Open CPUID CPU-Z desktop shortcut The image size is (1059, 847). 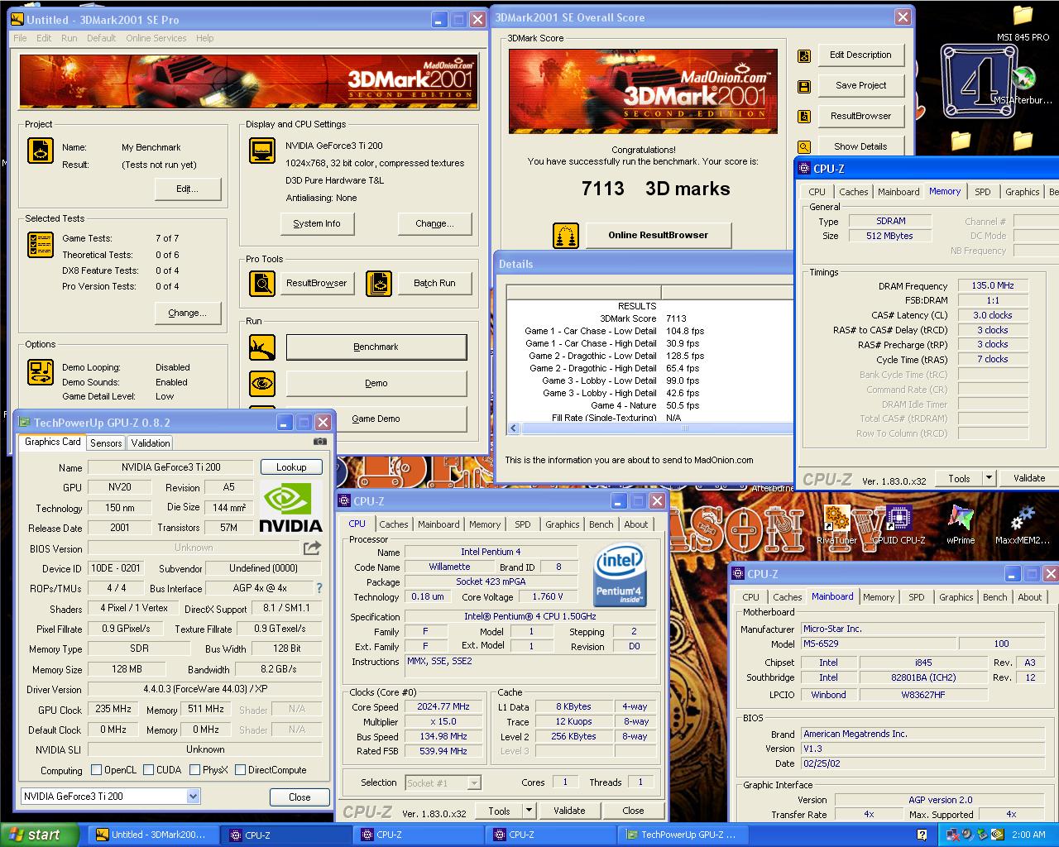coord(898,525)
